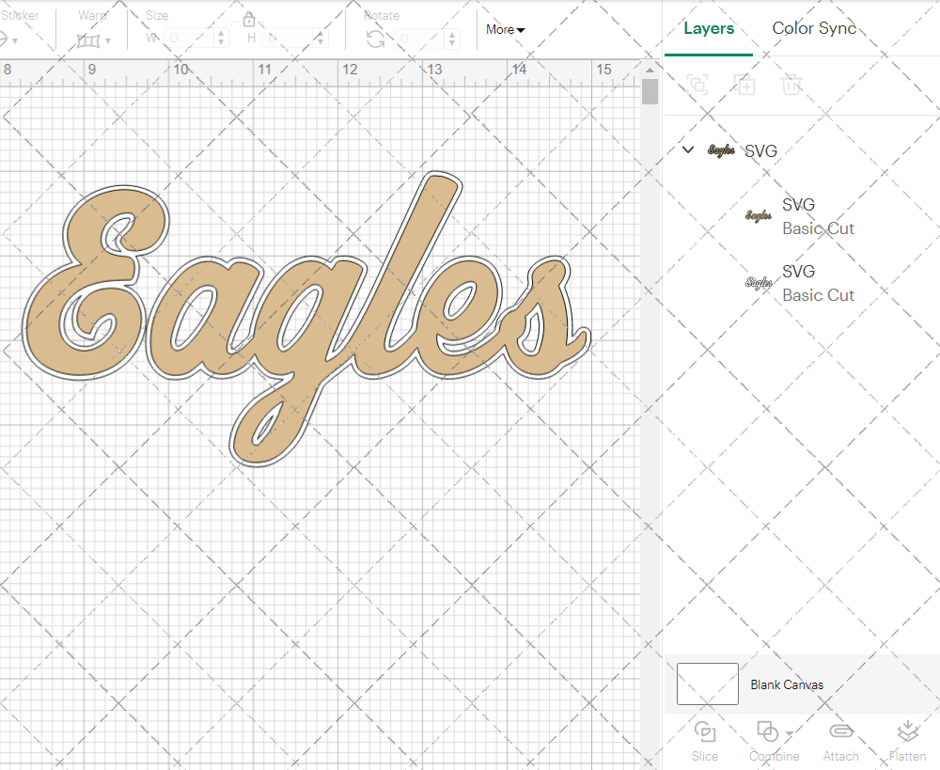Switch to the Color Sync tab
Image resolution: width=940 pixels, height=770 pixels.
(x=814, y=28)
